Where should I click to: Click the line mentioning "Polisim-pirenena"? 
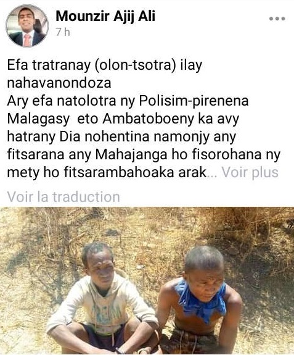click(128, 101)
